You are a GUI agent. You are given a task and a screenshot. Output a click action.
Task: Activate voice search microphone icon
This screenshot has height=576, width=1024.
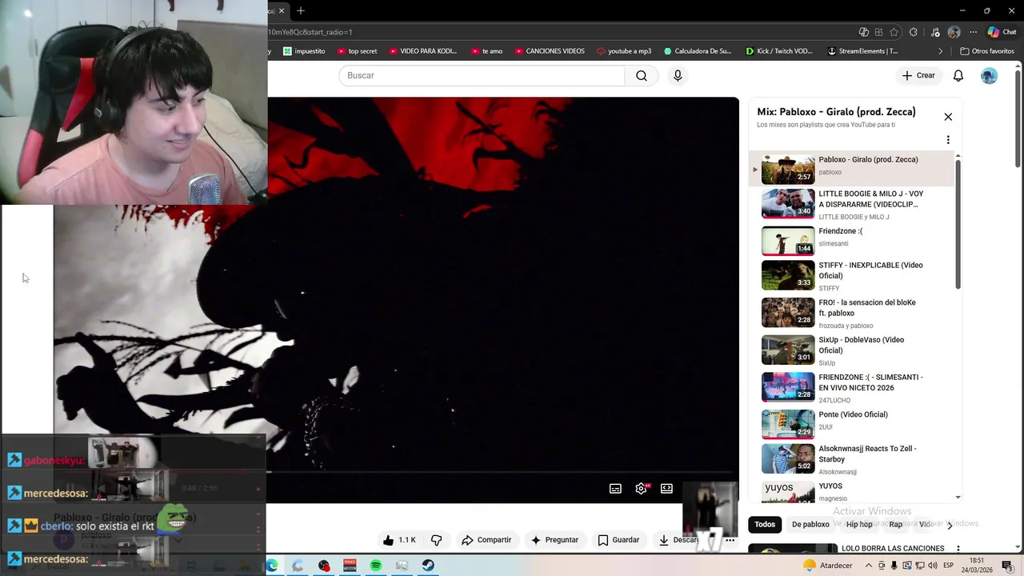678,75
